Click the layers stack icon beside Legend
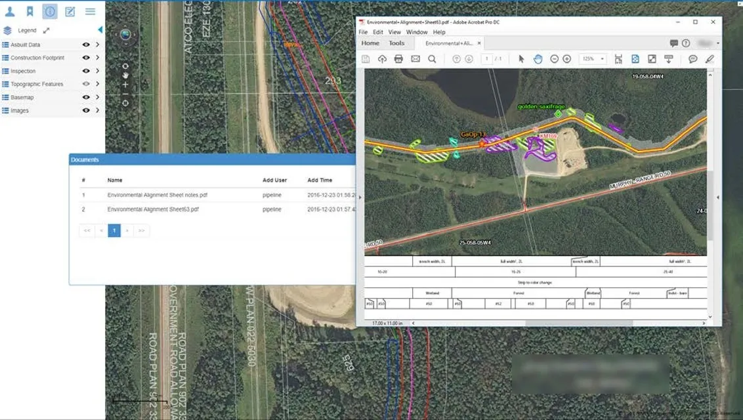 click(x=7, y=30)
